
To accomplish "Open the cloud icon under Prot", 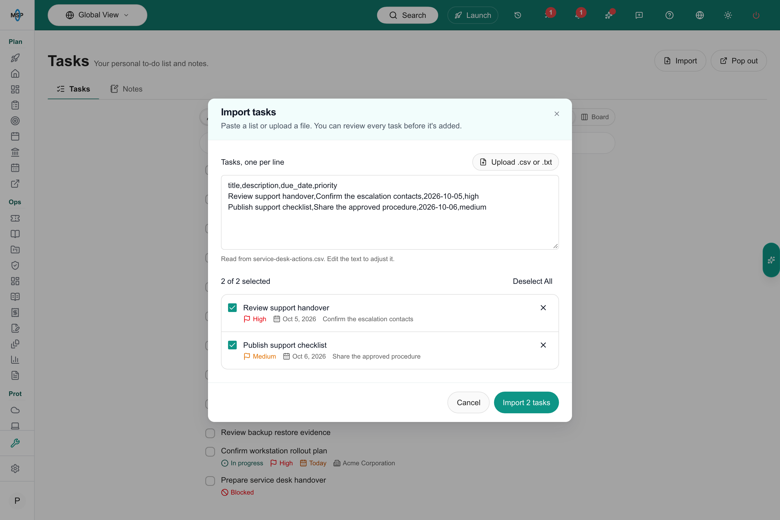I will click(15, 410).
